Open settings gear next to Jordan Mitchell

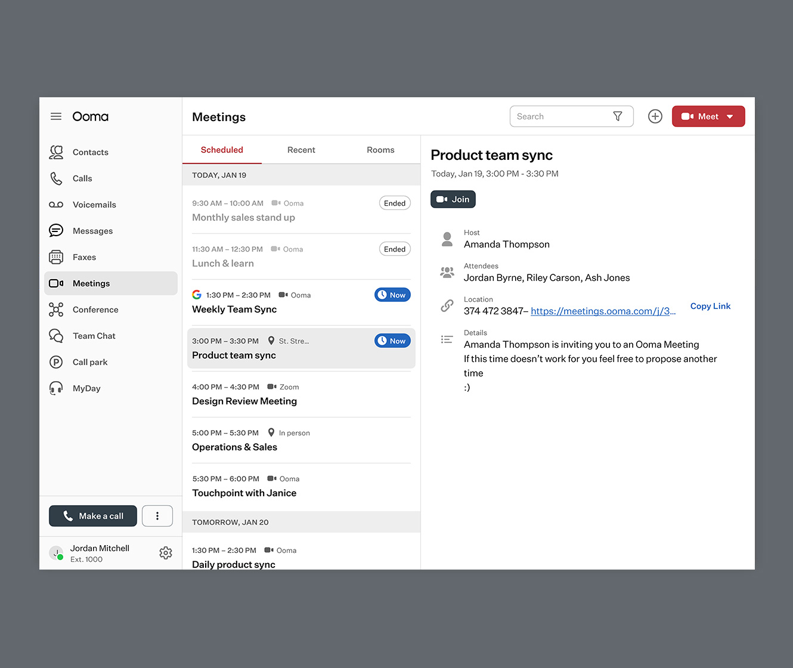click(x=166, y=553)
